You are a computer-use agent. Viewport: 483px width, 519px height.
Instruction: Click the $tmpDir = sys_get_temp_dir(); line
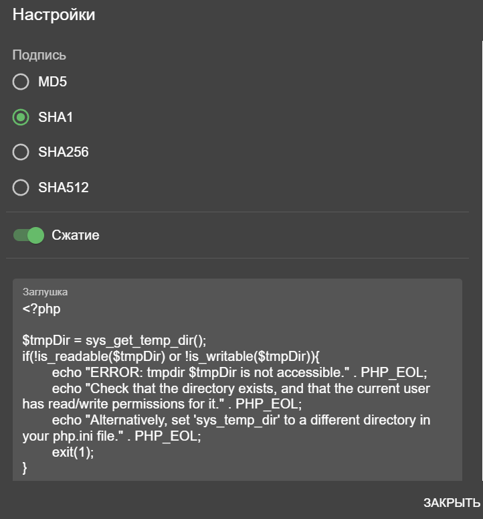[114, 341]
